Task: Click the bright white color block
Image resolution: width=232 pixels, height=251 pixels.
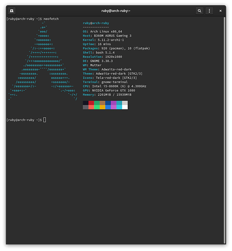Action: [125, 107]
